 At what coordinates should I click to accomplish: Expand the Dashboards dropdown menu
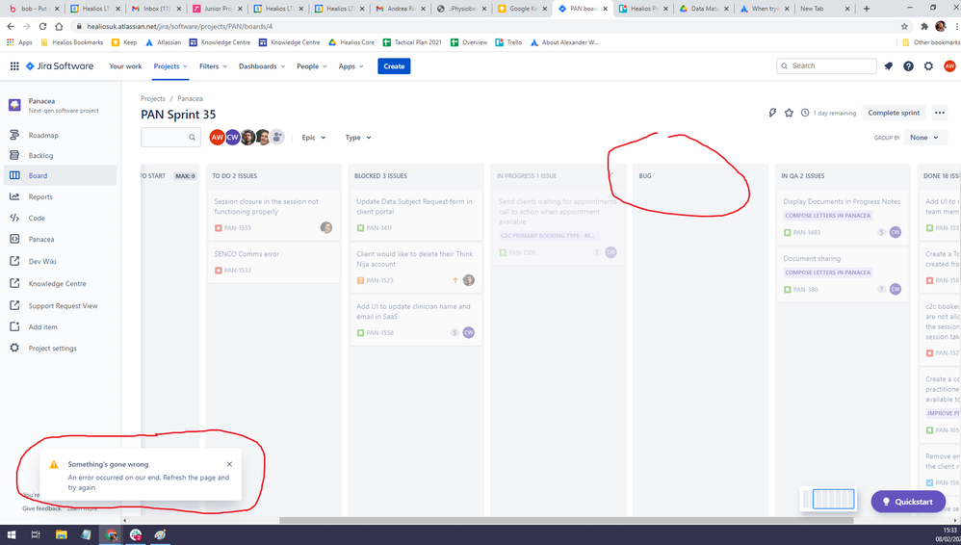pos(262,66)
